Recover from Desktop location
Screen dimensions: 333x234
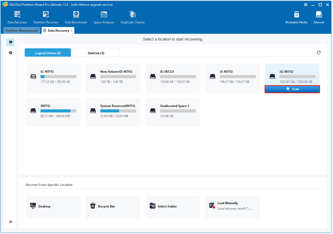[53, 207]
